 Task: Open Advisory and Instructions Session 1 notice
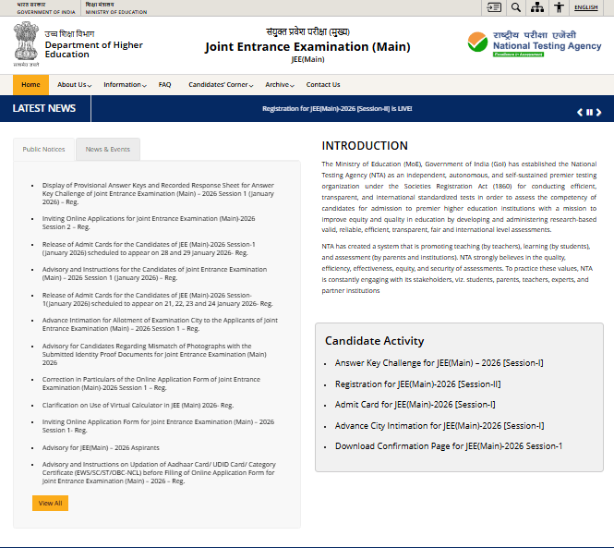click(x=154, y=274)
